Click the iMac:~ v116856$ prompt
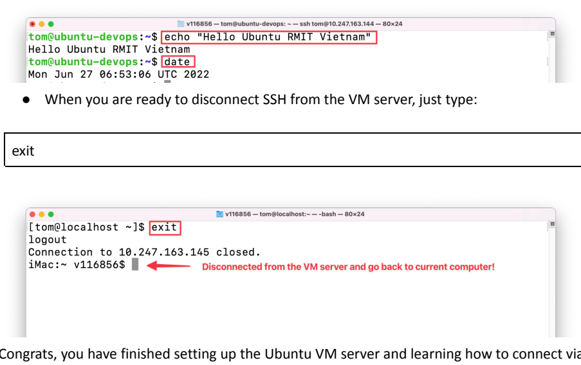Viewport: 581px width, 365px height. [x=77, y=265]
